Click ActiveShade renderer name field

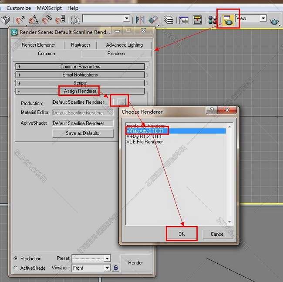tap(83, 123)
